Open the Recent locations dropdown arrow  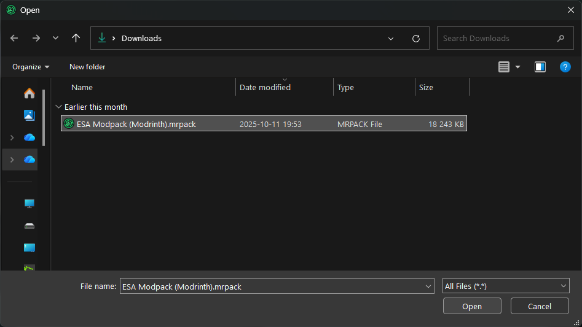coord(55,38)
